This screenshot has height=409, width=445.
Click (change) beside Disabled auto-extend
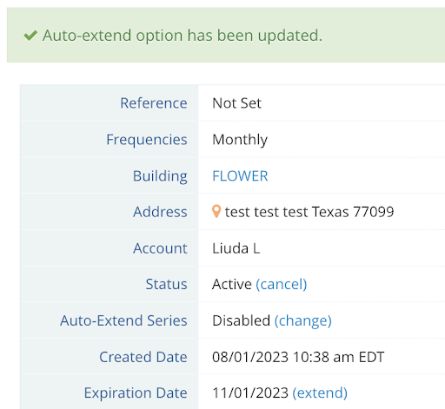(x=303, y=320)
